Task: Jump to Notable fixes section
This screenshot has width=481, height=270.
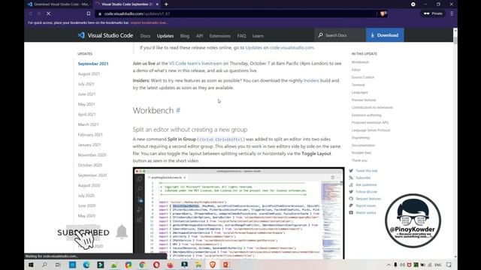Action: tap(361, 153)
